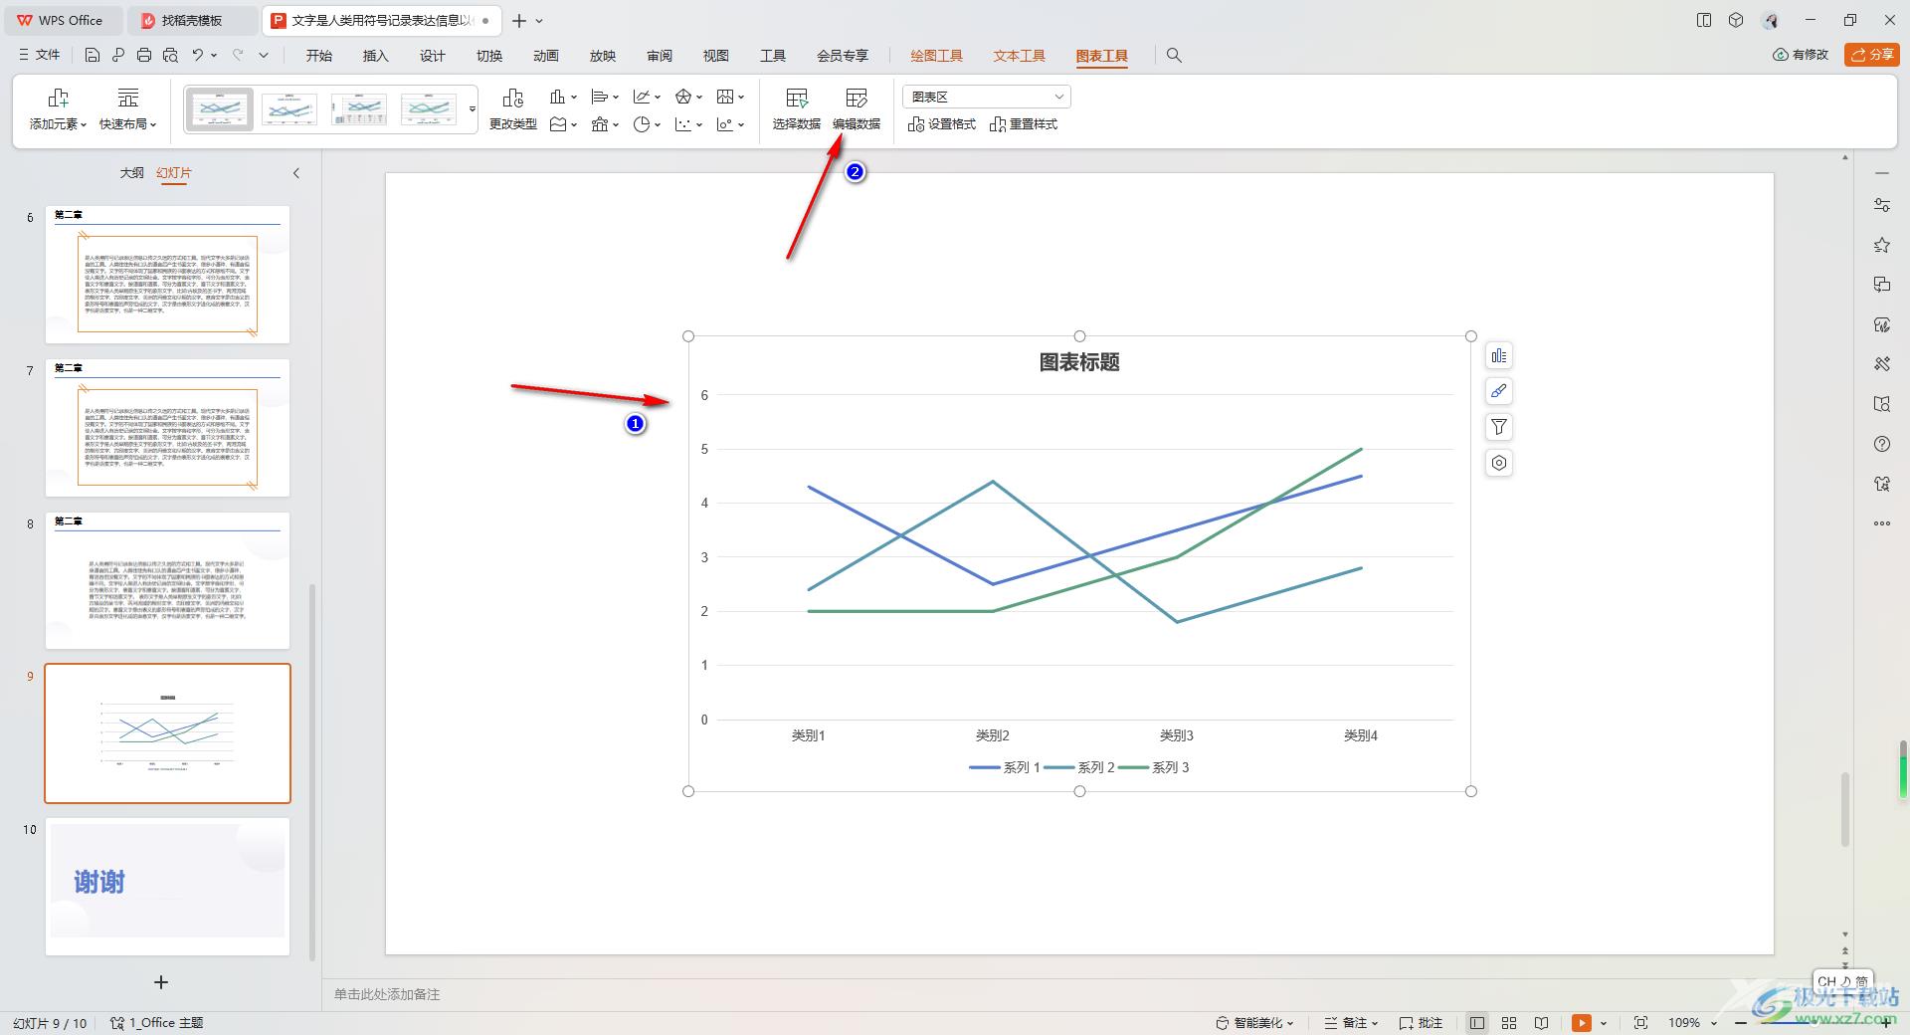1910x1035 pixels.
Task: Select slide 10 thank-you thumbnail
Action: pos(167,887)
